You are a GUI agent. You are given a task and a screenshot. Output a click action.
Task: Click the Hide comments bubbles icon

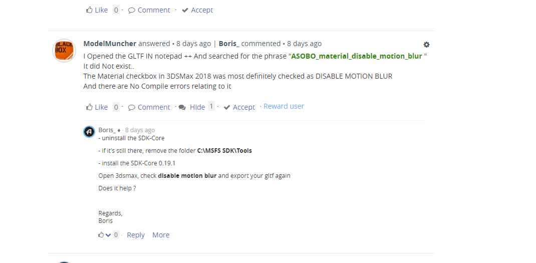pos(182,107)
